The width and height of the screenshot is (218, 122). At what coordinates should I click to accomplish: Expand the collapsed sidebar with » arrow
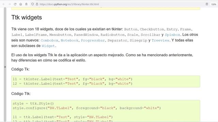click(5, 67)
